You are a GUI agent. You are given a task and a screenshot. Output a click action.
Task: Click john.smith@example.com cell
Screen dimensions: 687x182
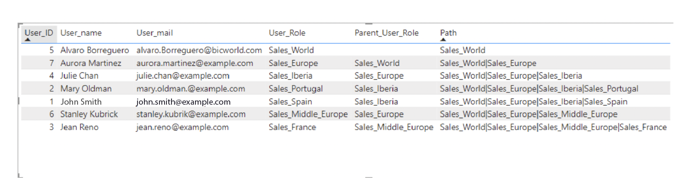pyautogui.click(x=183, y=102)
